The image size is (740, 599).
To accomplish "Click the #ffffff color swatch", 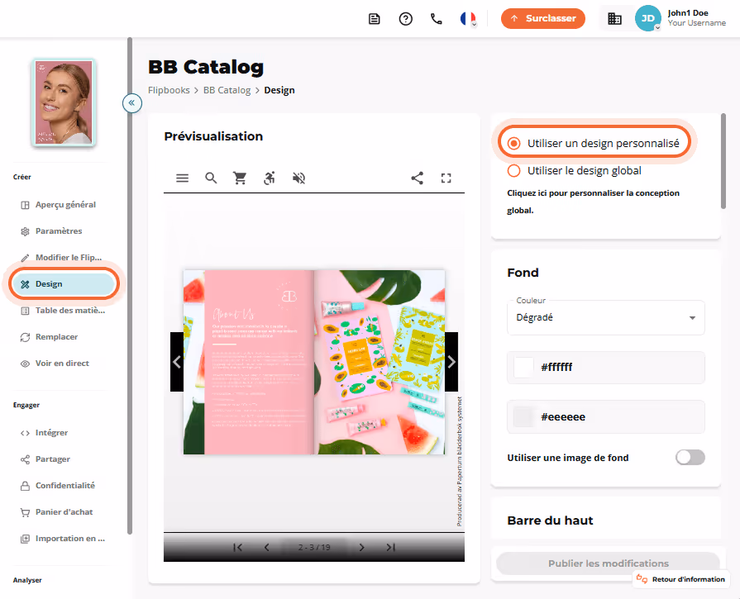I will 523,367.
